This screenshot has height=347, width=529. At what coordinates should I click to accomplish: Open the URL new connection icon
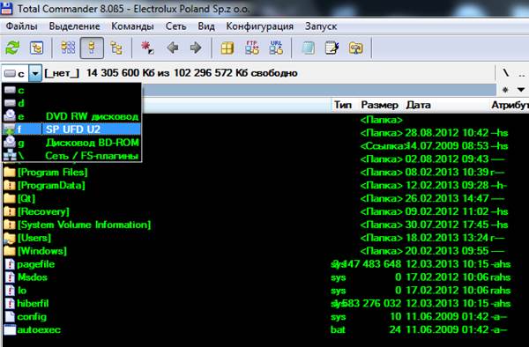(276, 48)
